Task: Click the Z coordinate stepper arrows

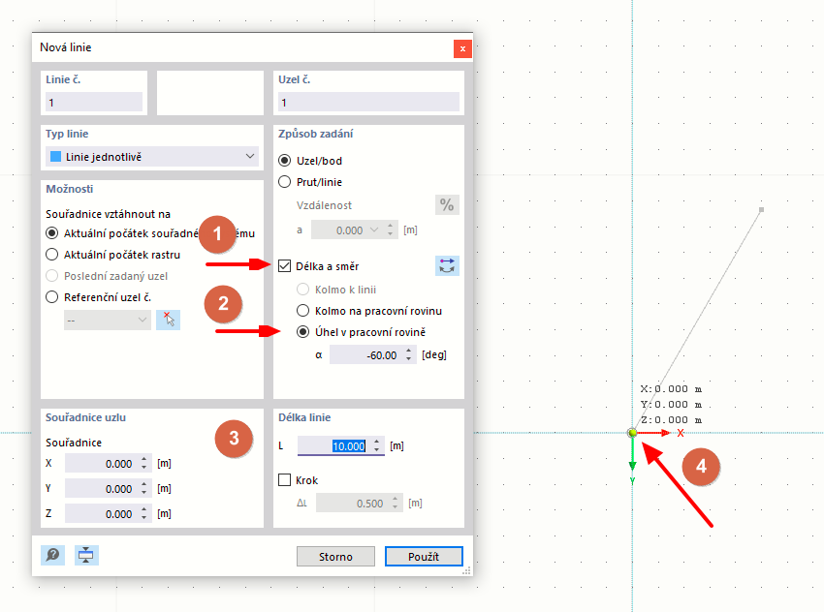Action: pyautogui.click(x=144, y=514)
